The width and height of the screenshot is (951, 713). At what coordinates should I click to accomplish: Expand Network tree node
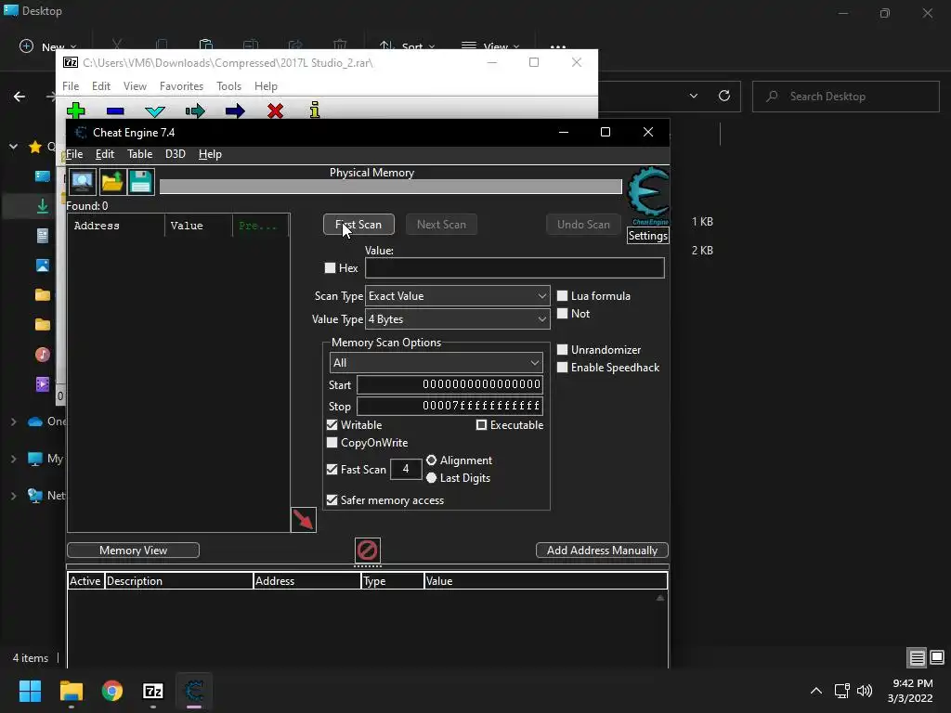13,496
